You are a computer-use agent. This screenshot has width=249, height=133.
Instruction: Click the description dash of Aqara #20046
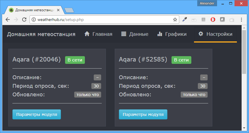tap(97, 77)
